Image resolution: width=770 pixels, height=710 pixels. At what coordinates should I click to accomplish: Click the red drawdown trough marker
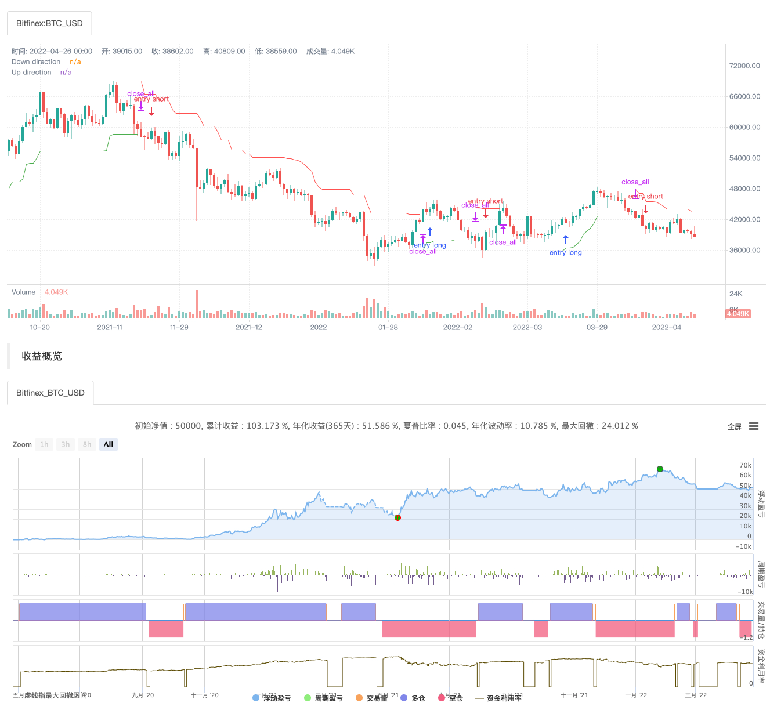(397, 517)
